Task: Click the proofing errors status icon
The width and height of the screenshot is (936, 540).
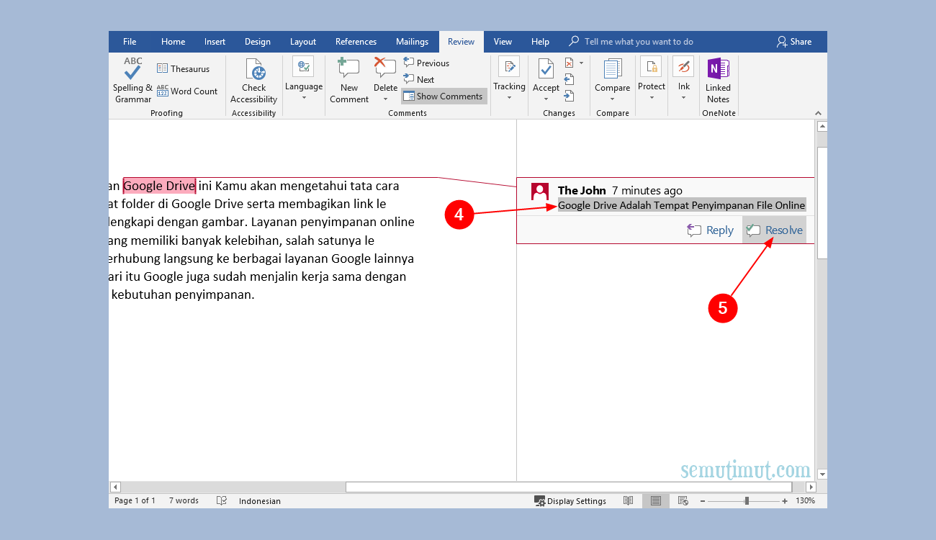Action: pyautogui.click(x=222, y=500)
